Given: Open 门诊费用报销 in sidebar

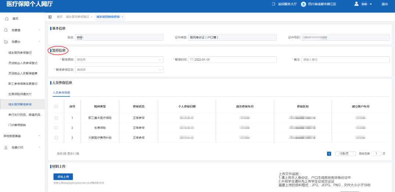Looking at the screenshot, I should tap(17, 125).
